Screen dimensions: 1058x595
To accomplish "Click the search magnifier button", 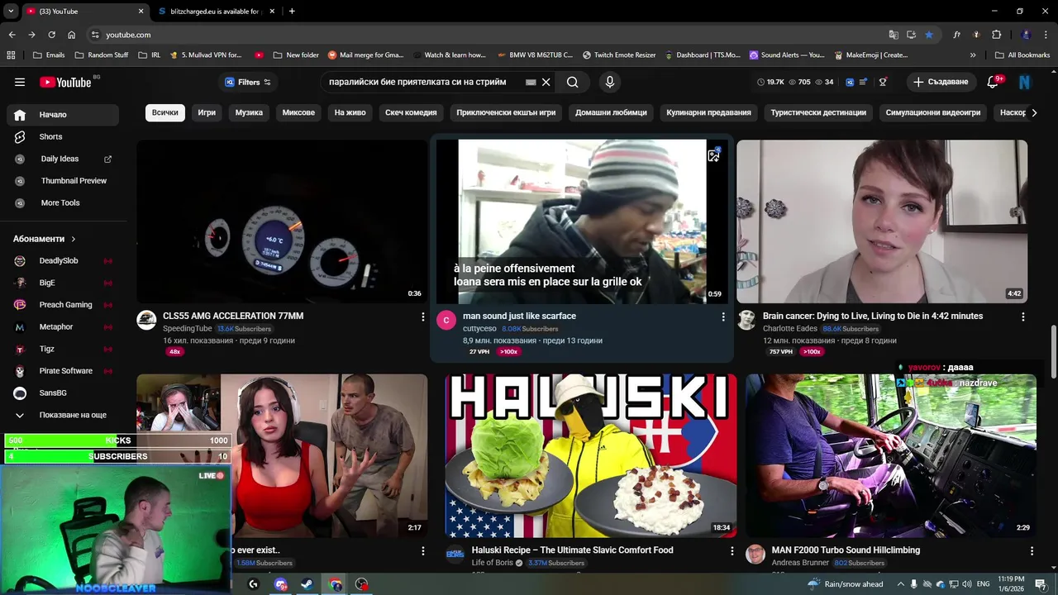I will (x=572, y=82).
